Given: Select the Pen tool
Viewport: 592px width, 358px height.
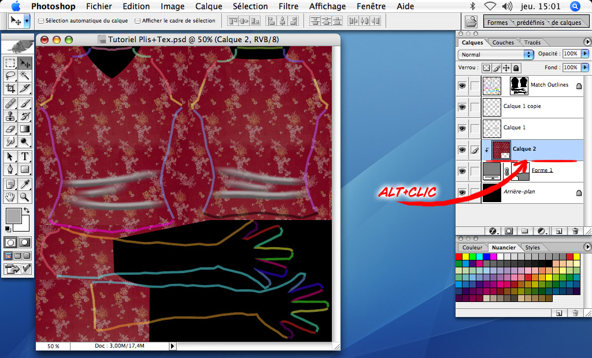Looking at the screenshot, I should coord(10,169).
